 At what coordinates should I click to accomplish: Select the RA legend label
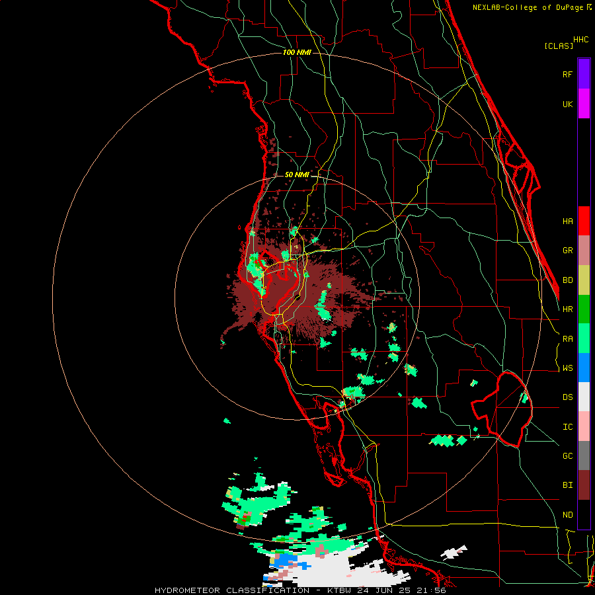point(567,339)
